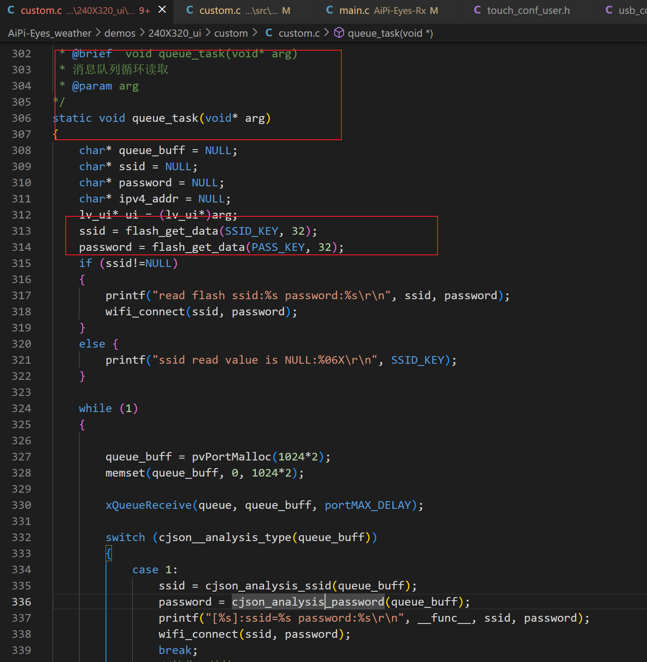The width and height of the screenshot is (647, 662).
Task: Switch to the custom.c src tab
Action: click(243, 10)
